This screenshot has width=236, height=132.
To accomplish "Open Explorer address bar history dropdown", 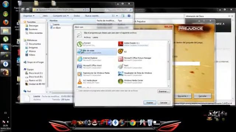I will 84,10.
